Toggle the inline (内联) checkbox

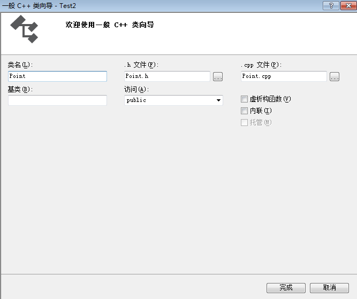tap(244, 111)
